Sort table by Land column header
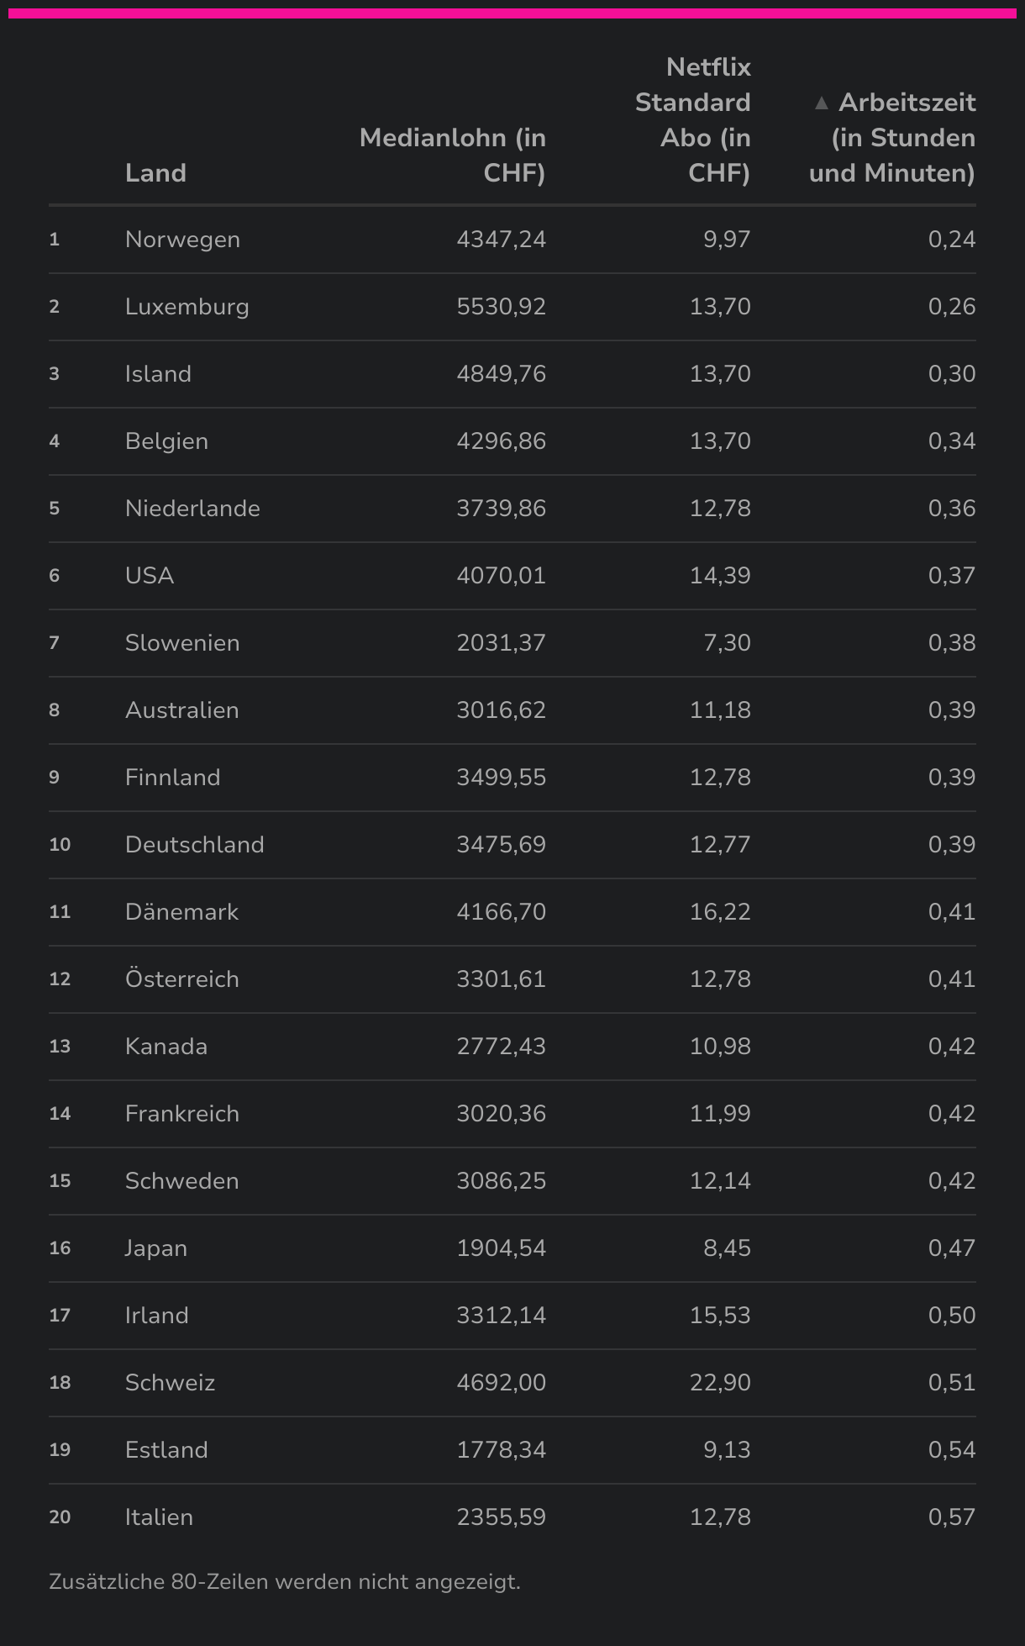This screenshot has width=1025, height=1646. (155, 173)
